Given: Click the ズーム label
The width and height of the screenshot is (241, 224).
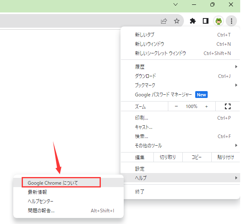Looking at the screenshot, I should pyautogui.click(x=140, y=106).
